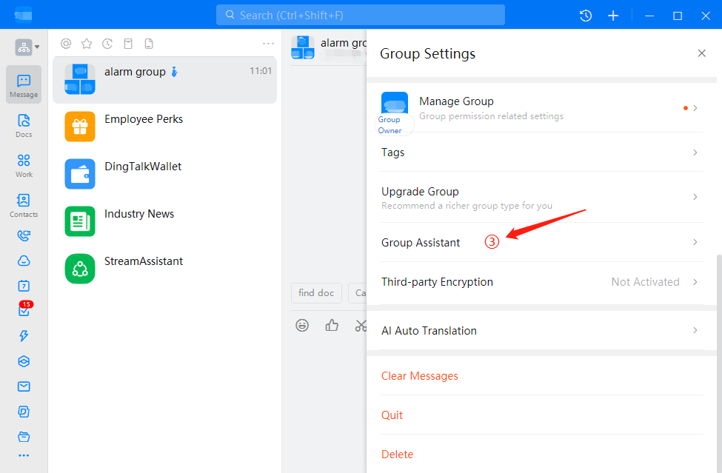
Task: Click the find doc quick button
Action: tap(316, 293)
